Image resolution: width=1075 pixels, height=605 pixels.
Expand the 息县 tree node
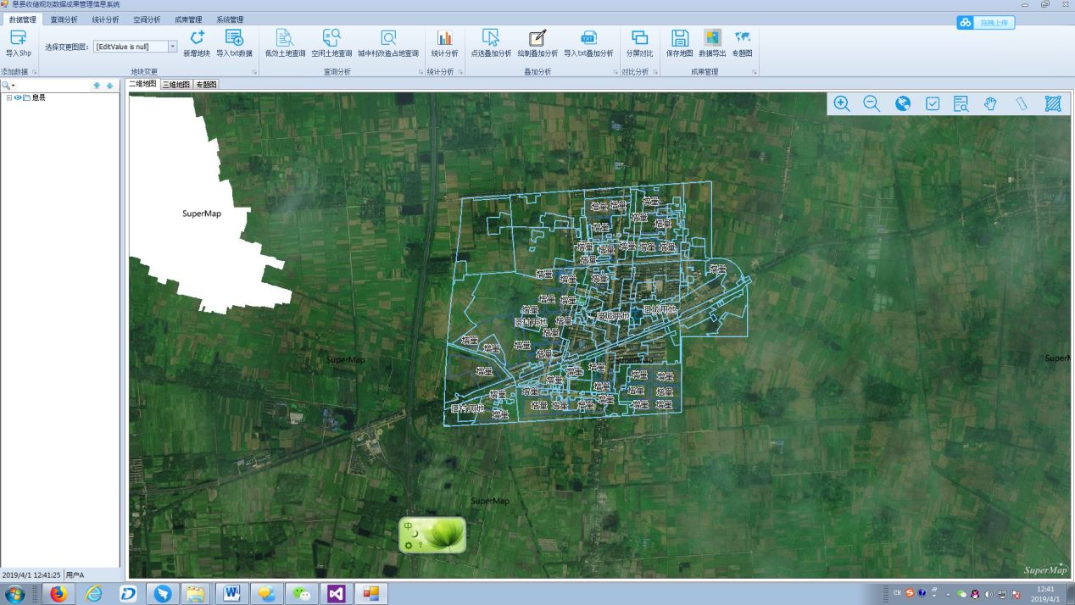[x=8, y=97]
